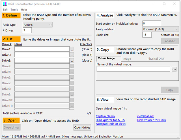Click the browse button for Drive2
The width and height of the screenshot is (181, 140).
click(72, 55)
